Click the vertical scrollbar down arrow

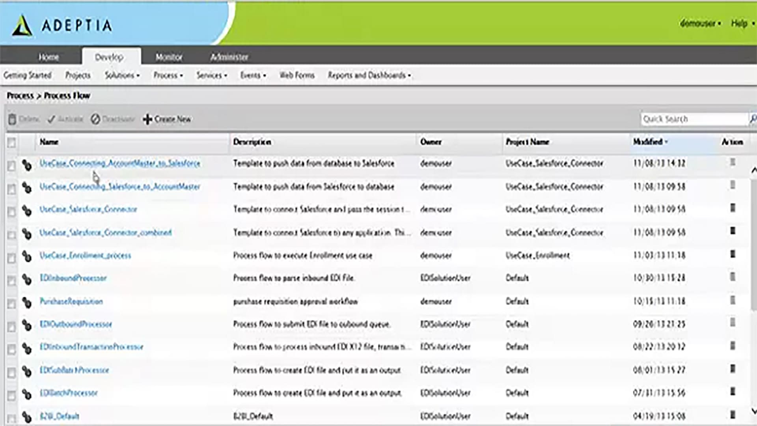click(x=753, y=411)
